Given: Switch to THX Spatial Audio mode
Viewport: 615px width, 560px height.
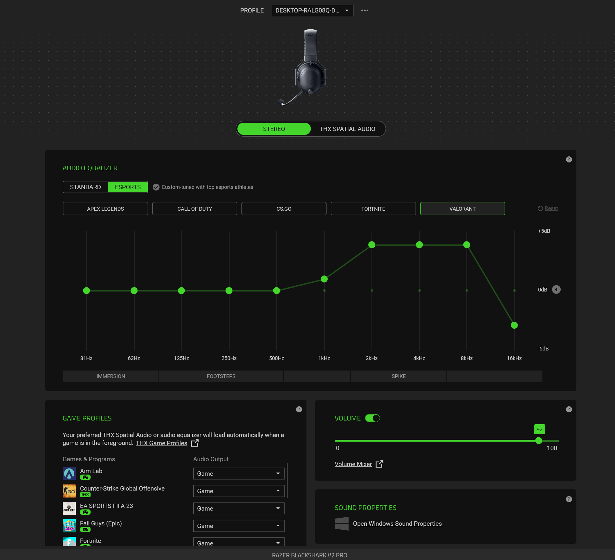Looking at the screenshot, I should [x=347, y=129].
